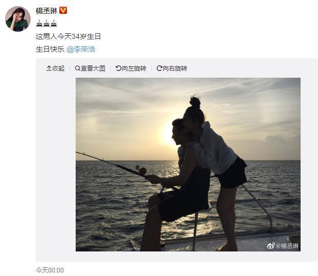Screen dimensions: 318x276
Task: Click the sunset fishing silhouette photo
Action: click(x=188, y=165)
